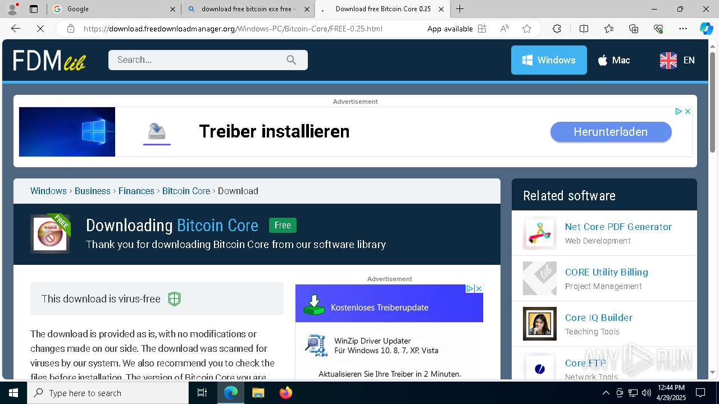Stop loading the page

pyautogui.click(x=40, y=29)
